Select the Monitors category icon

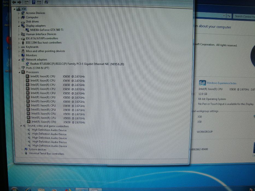point(23,55)
